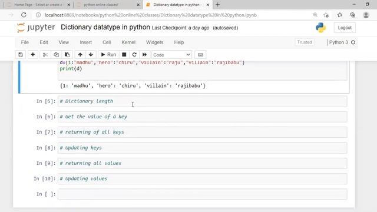Run the selected cell
This screenshot has width=377, height=212.
[108, 55]
